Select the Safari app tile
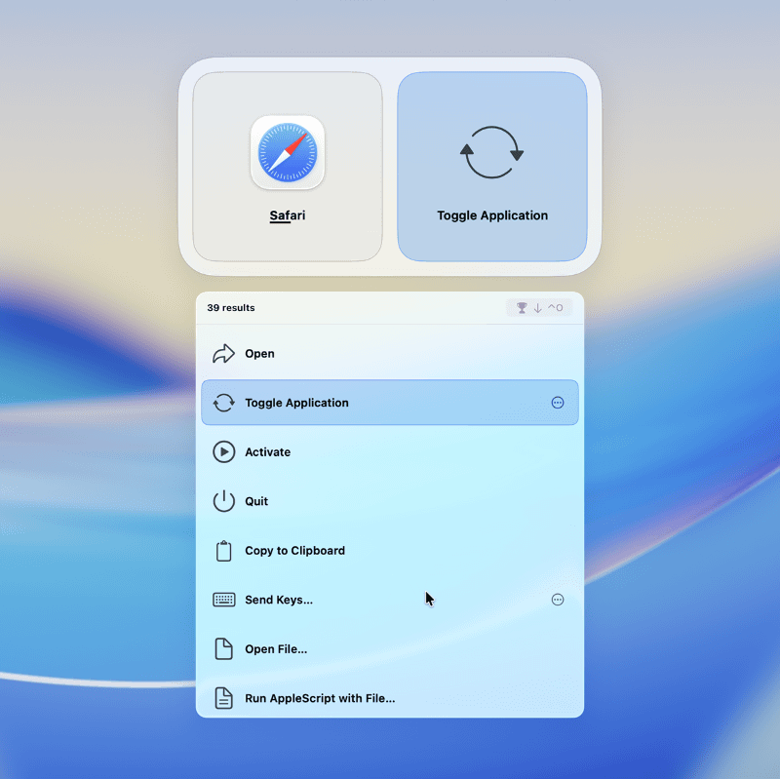The width and height of the screenshot is (780, 779). point(288,167)
